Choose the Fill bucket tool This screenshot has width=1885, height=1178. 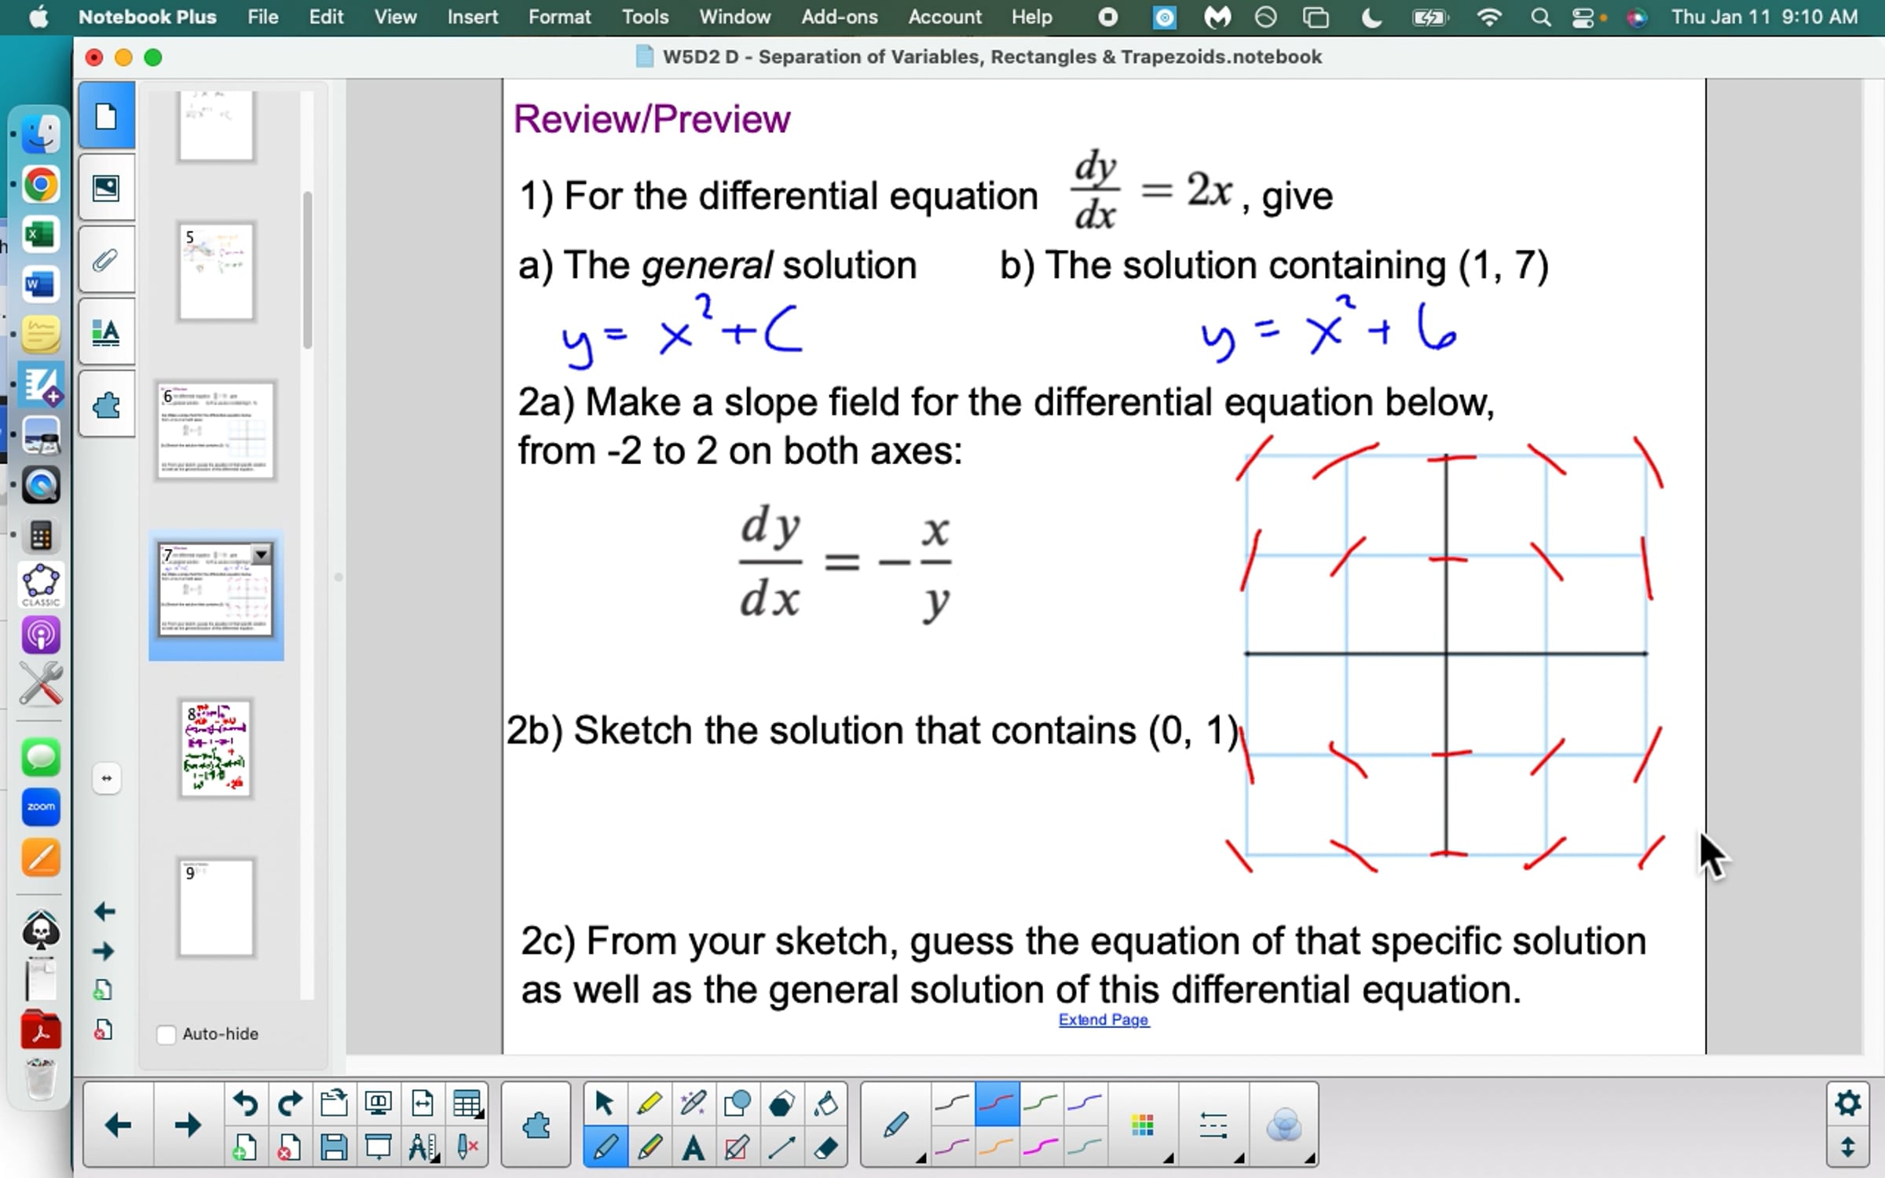[x=825, y=1104]
